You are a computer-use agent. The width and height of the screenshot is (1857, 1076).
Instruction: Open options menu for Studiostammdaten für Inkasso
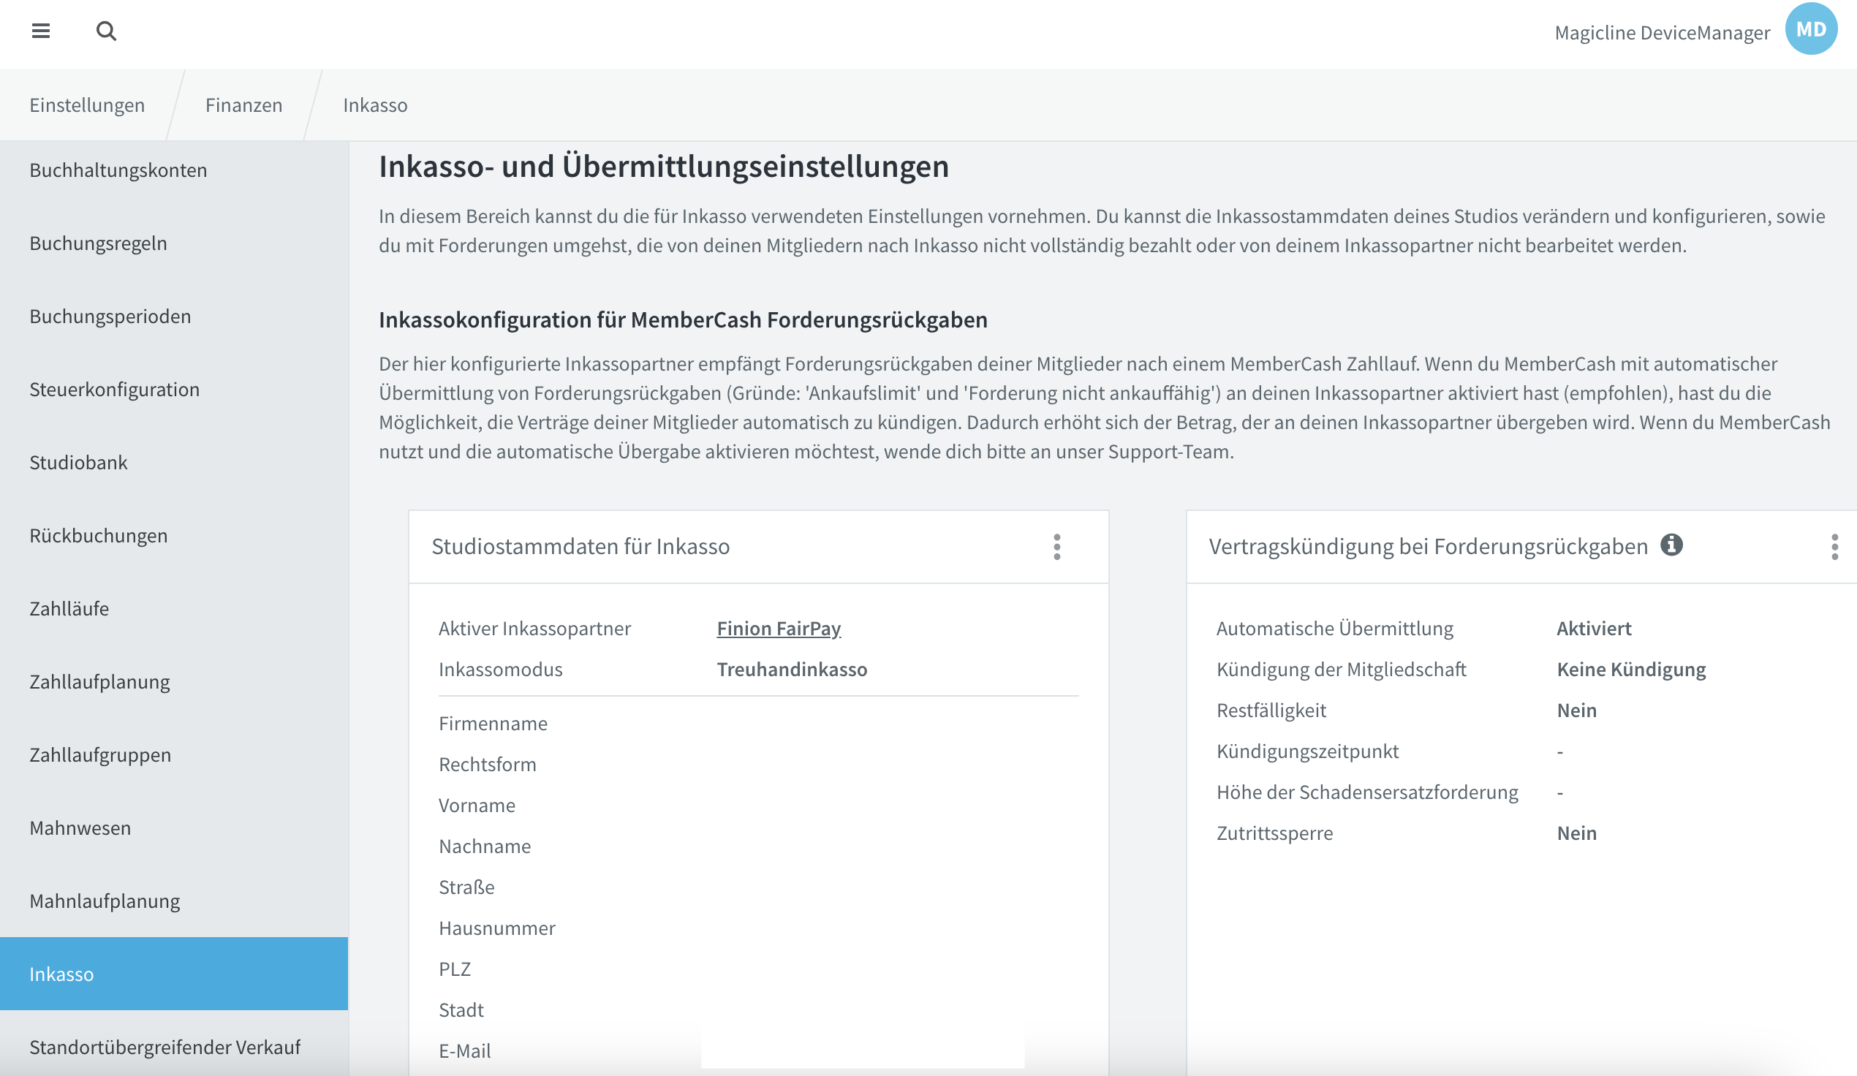[1056, 547]
